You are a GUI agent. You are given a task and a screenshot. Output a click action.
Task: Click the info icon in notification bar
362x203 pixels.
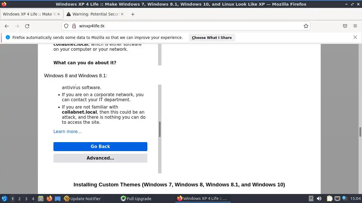tap(8, 37)
